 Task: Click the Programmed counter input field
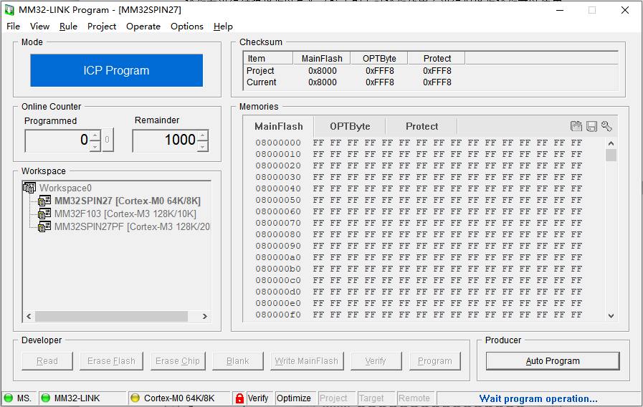click(57, 140)
